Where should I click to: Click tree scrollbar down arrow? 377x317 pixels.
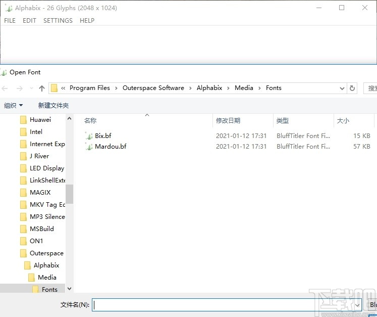click(x=69, y=289)
